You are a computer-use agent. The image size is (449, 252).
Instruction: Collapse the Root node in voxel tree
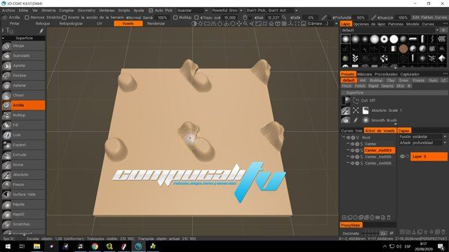(344, 137)
